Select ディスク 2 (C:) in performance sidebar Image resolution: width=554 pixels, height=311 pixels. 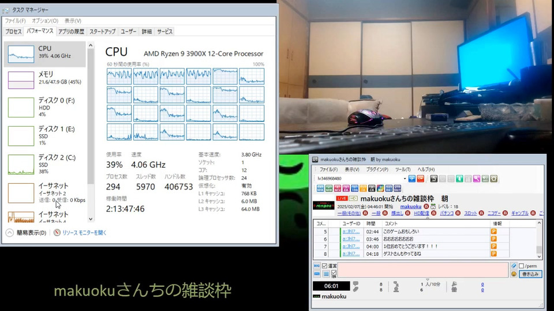pyautogui.click(x=45, y=164)
